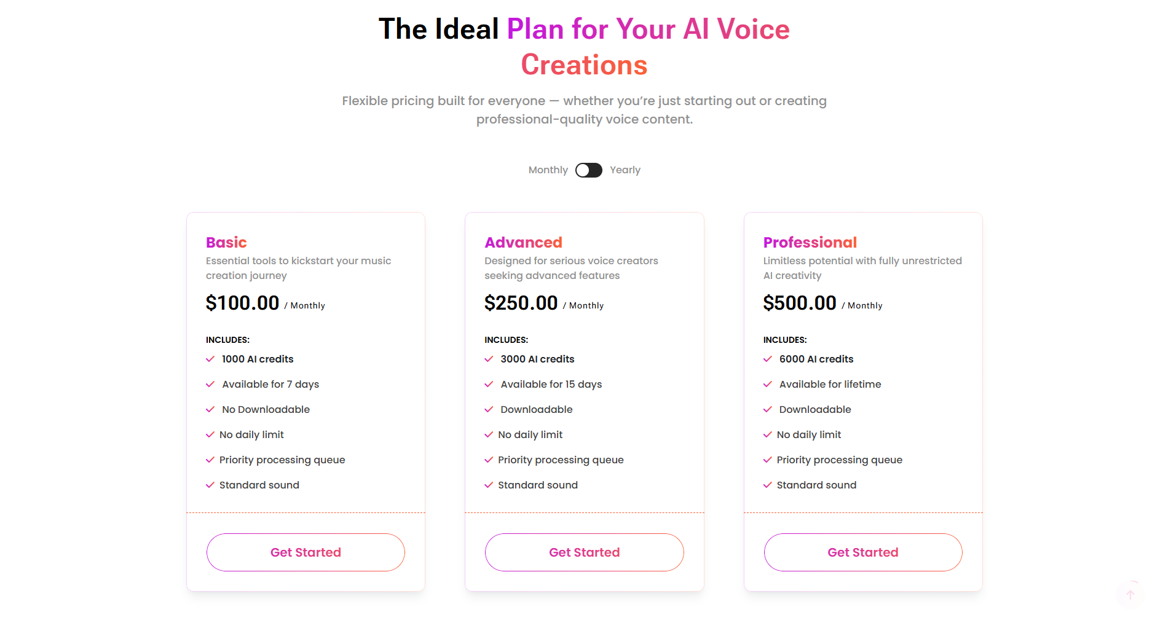The height and width of the screenshot is (639, 1171).
Task: Click the Advanced plan title
Action: (523, 243)
